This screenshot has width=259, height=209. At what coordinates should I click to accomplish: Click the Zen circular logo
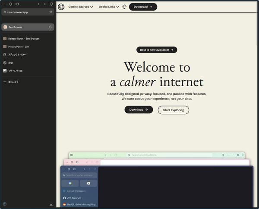tap(61, 7)
